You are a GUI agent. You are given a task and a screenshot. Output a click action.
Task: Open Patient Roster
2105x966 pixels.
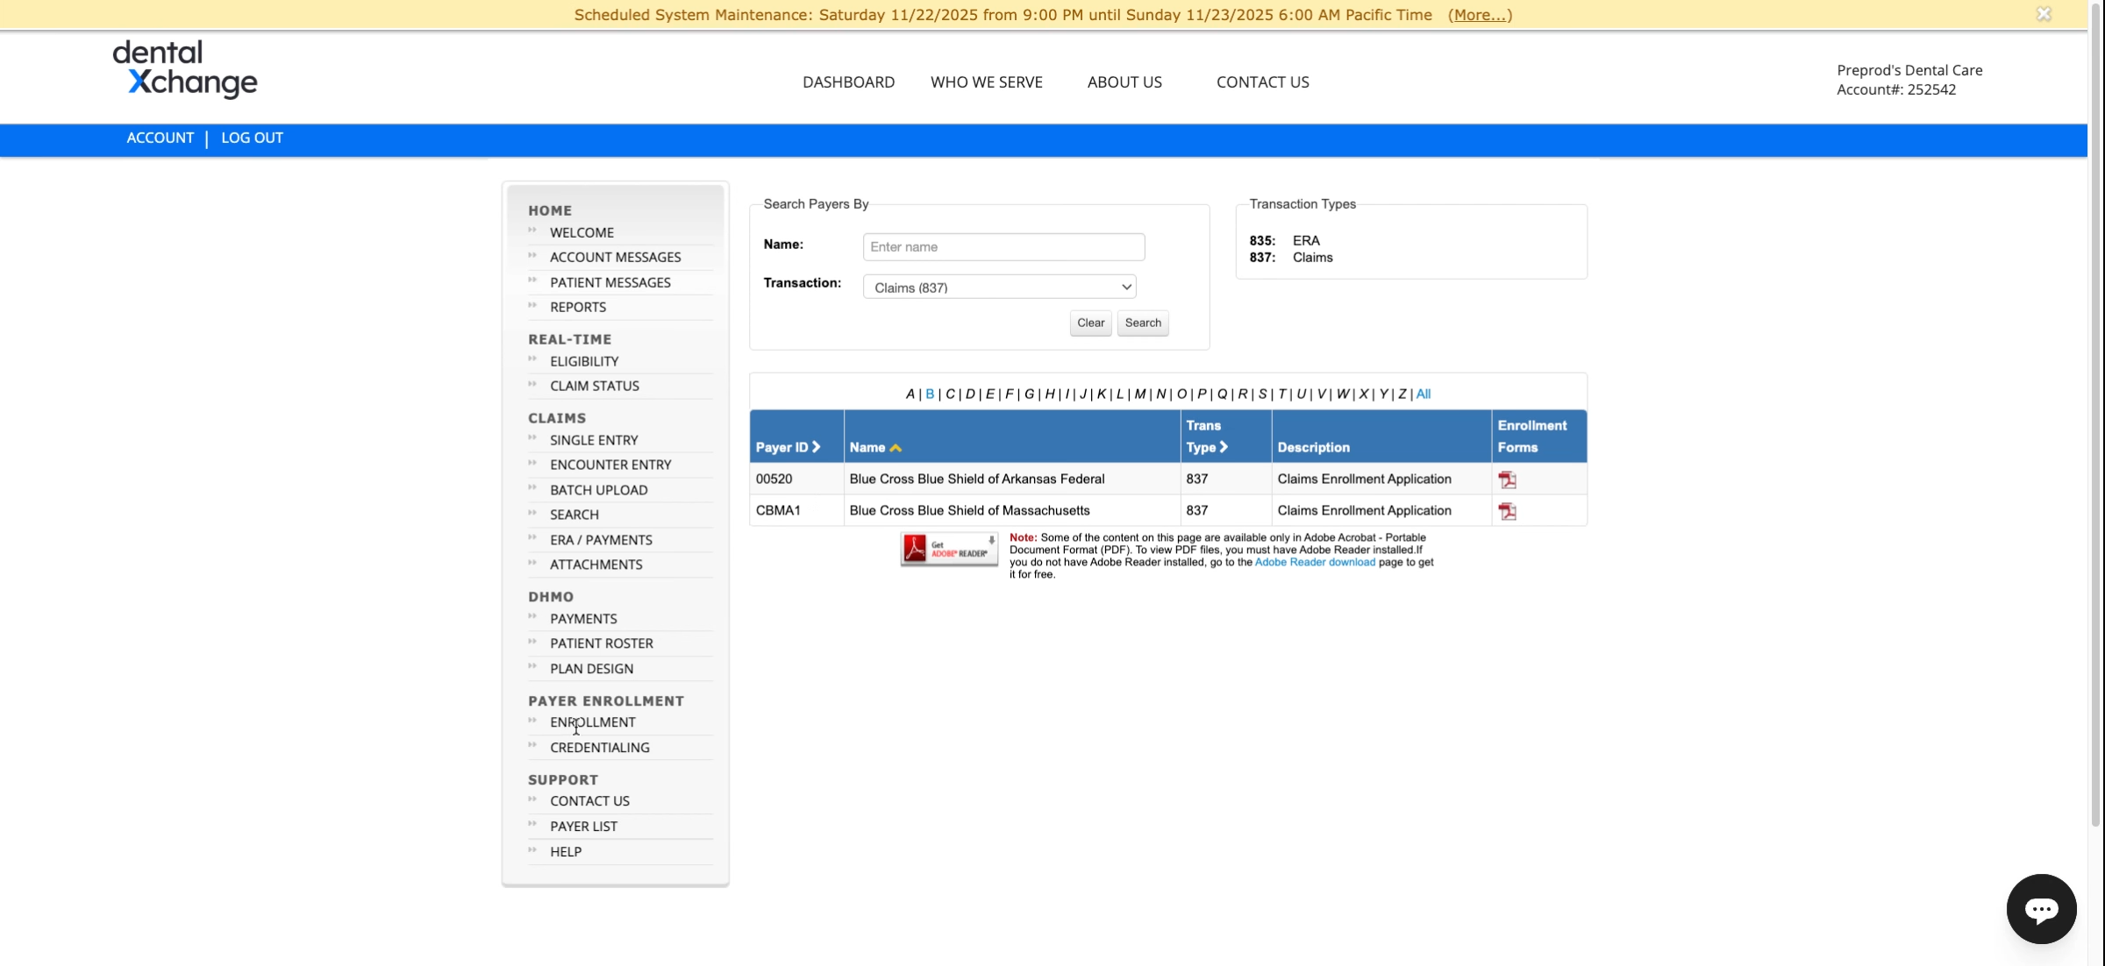click(x=601, y=643)
